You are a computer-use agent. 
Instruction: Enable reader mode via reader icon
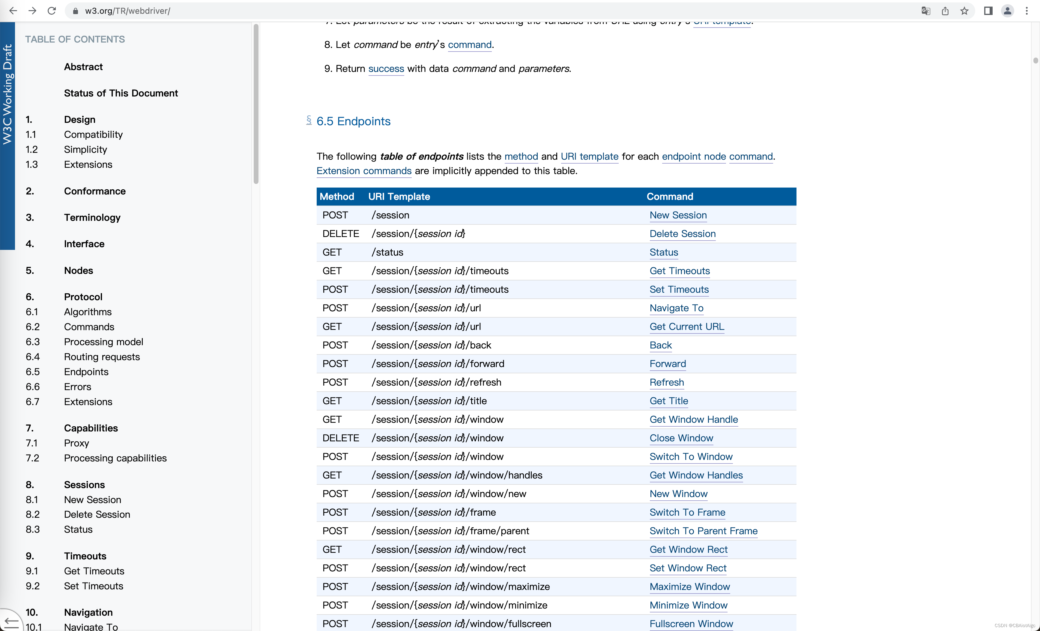coord(989,11)
